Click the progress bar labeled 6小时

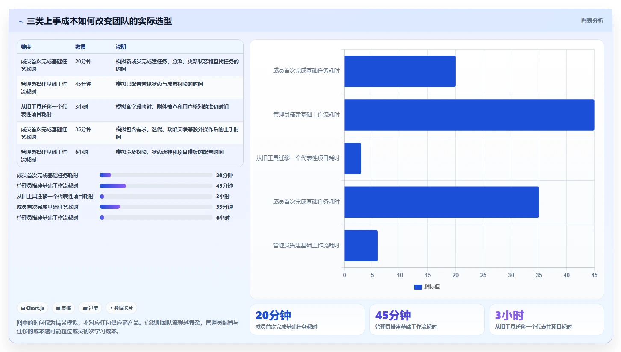pyautogui.click(x=156, y=218)
